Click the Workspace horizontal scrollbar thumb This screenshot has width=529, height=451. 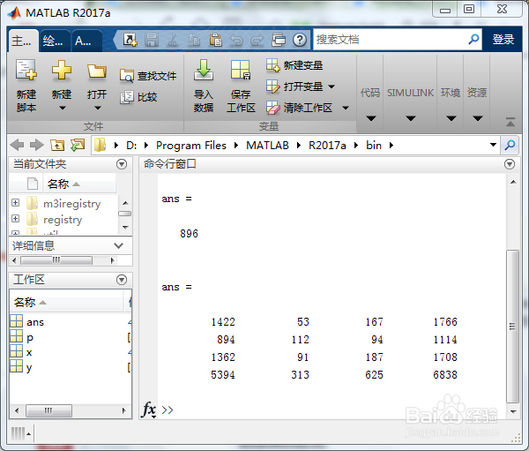tap(48, 410)
